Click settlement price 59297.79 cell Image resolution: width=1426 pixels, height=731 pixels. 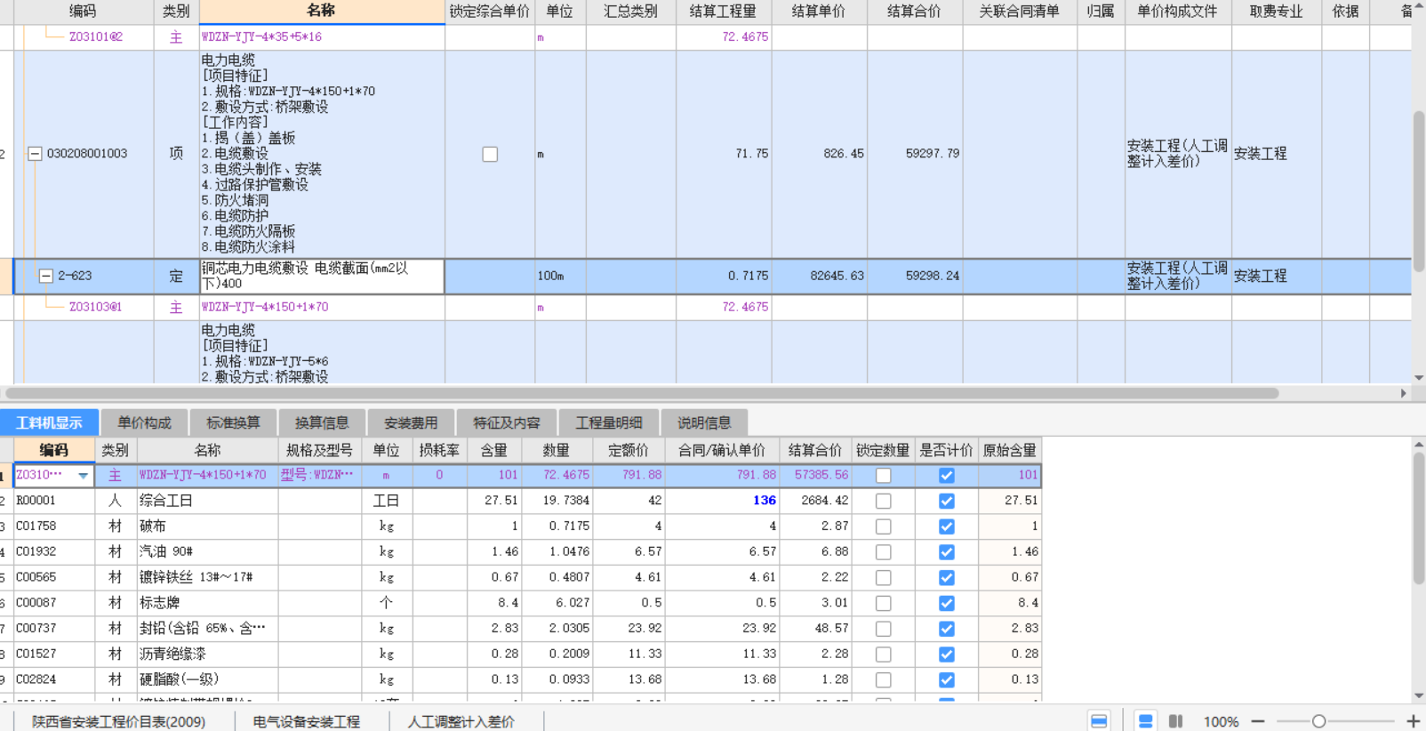[915, 154]
